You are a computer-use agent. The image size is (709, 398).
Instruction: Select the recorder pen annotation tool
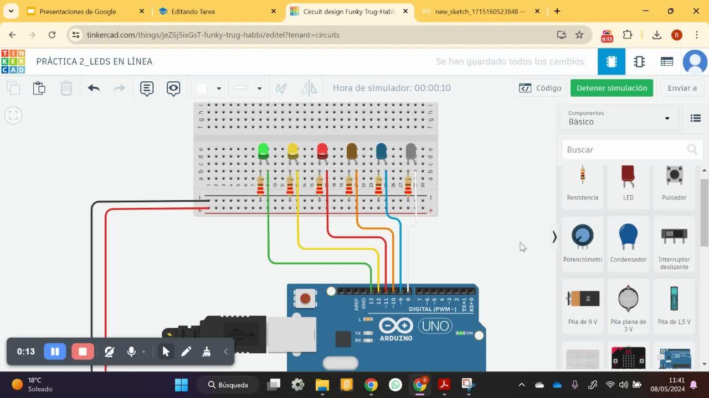[x=186, y=352]
